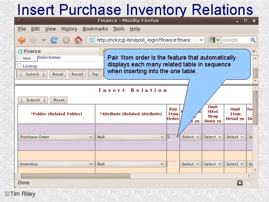This screenshot has width=269, height=202.
Task: Open the Help menu
Action: [x=135, y=29]
